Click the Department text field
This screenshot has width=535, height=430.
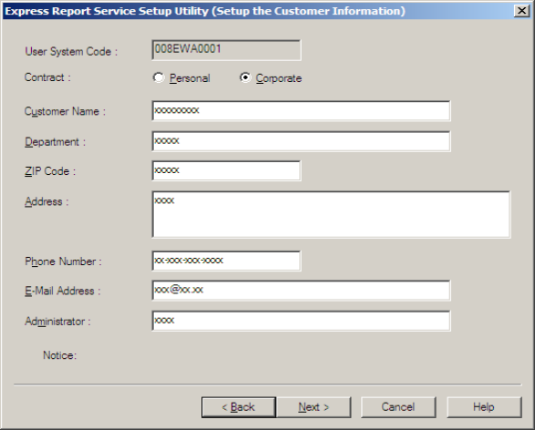click(x=301, y=141)
